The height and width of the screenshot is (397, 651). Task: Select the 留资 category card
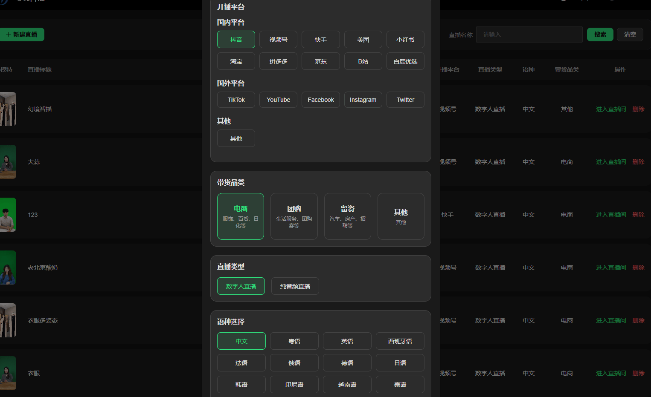pyautogui.click(x=347, y=216)
